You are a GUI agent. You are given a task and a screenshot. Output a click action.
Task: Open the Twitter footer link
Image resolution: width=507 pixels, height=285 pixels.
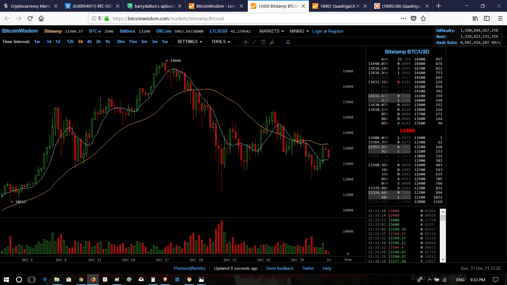[308, 268]
